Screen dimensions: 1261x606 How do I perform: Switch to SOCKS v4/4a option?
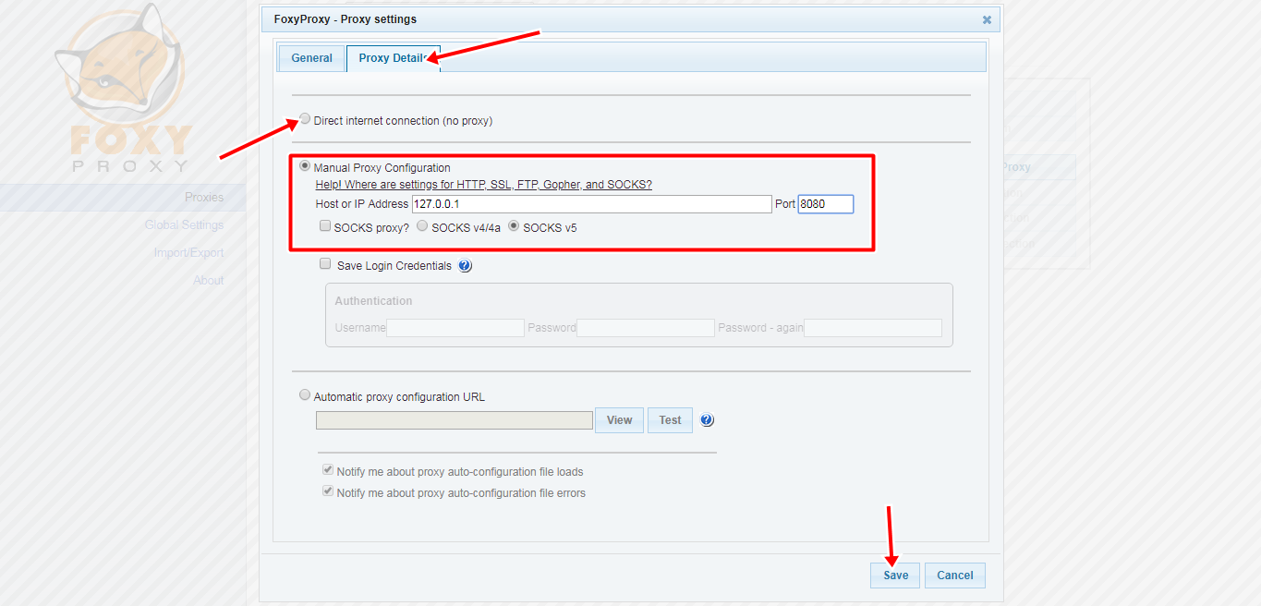click(x=422, y=226)
